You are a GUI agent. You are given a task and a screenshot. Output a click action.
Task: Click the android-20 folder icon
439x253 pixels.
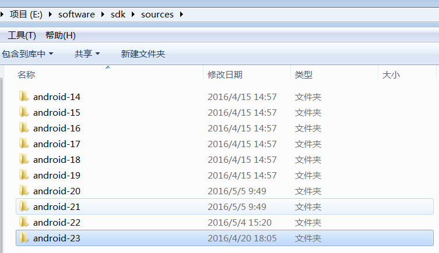pos(24,190)
